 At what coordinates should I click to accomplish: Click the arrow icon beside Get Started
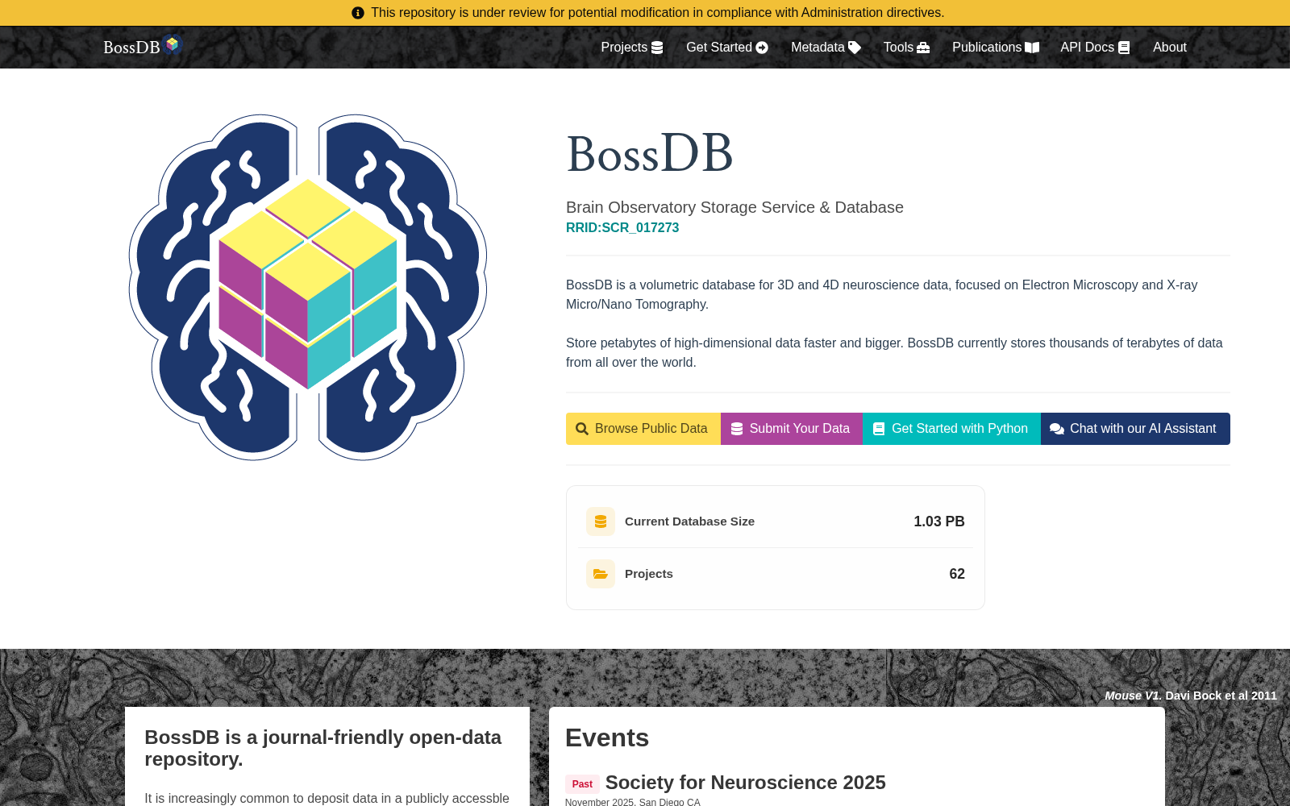coord(762,48)
